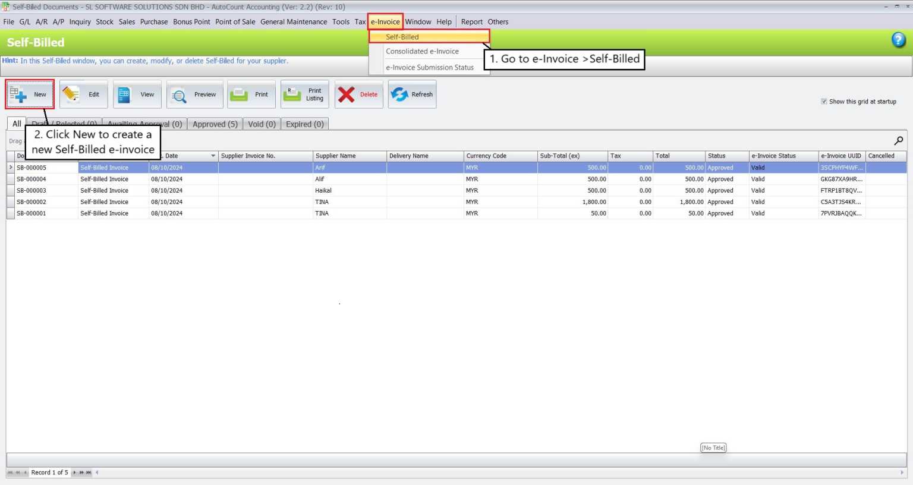
Task: Open the View document button
Action: click(137, 94)
